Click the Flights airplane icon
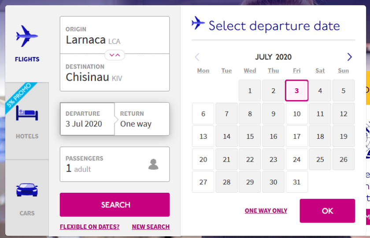Viewport: 370px width, 238px height. 27,37
